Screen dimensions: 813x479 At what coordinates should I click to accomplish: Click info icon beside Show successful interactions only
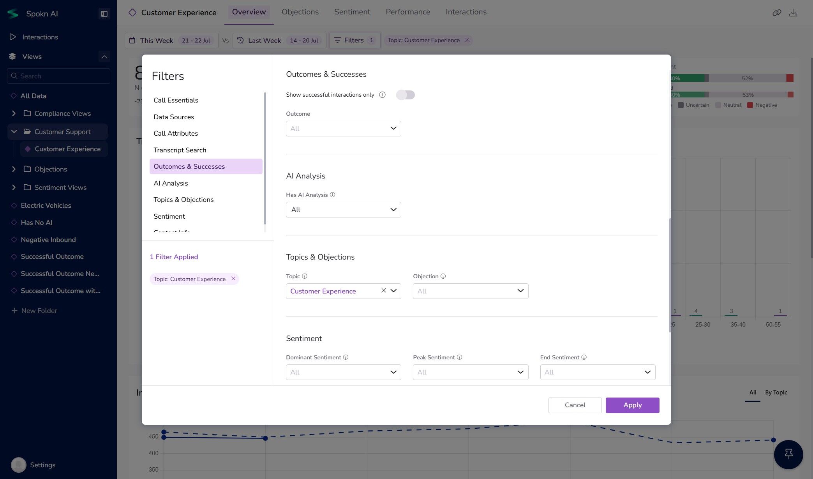[382, 95]
